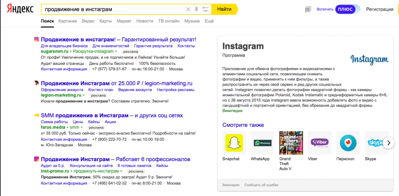Open the Регистрация link
Viewport: 399px width, 196px height.
380,9
